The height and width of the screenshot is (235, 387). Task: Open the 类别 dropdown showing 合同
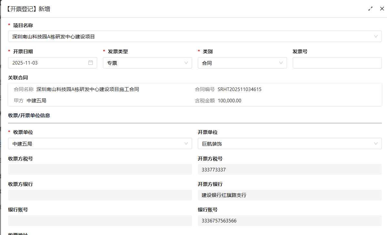click(242, 63)
